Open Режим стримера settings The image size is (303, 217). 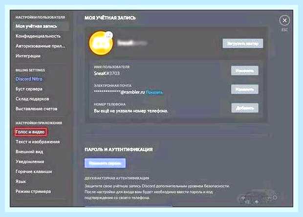point(33,192)
